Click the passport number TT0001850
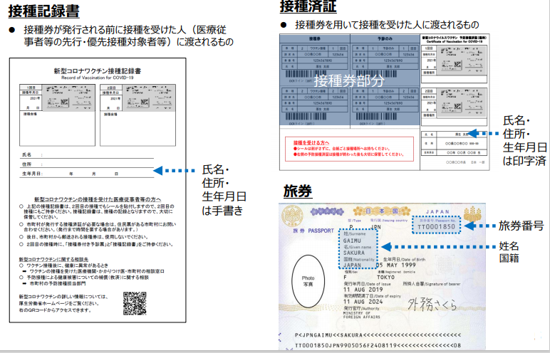The height and width of the screenshot is (353, 550). click(437, 225)
